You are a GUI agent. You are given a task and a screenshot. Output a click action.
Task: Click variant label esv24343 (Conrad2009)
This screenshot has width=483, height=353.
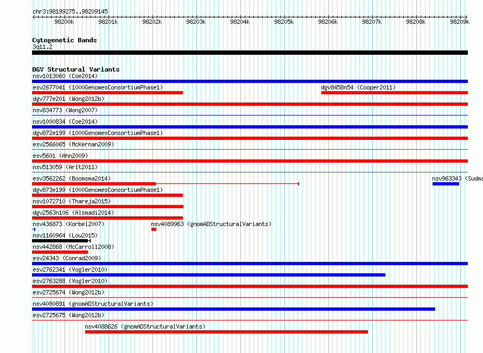coord(67,258)
